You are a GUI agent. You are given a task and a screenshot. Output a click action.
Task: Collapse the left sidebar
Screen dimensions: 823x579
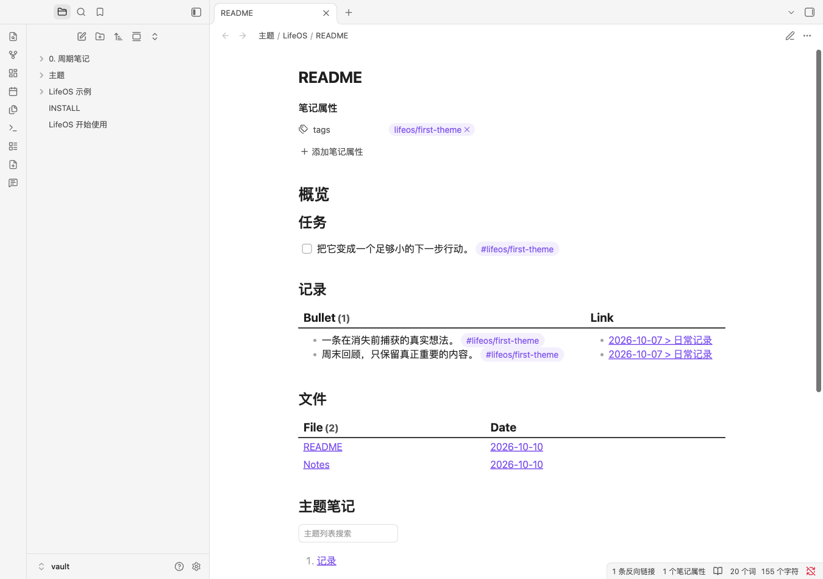(x=196, y=12)
